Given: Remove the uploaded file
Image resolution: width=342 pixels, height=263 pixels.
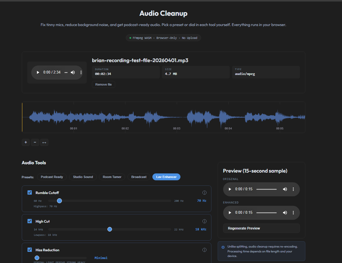Looking at the screenshot, I should tap(103, 84).
